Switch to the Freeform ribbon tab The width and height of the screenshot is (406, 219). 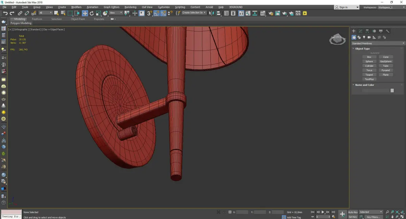[37, 19]
